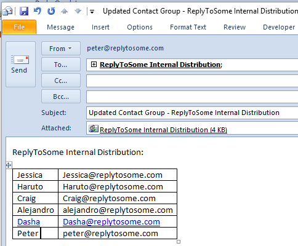Click the From address peter@replytosome.com
The image size is (298, 246).
tap(125, 49)
